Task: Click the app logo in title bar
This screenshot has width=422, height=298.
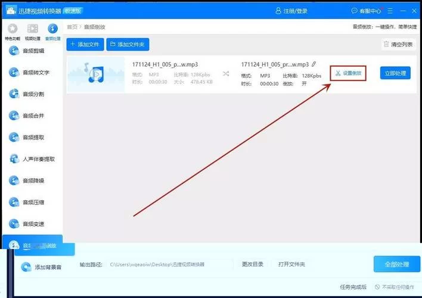Action: [x=11, y=11]
